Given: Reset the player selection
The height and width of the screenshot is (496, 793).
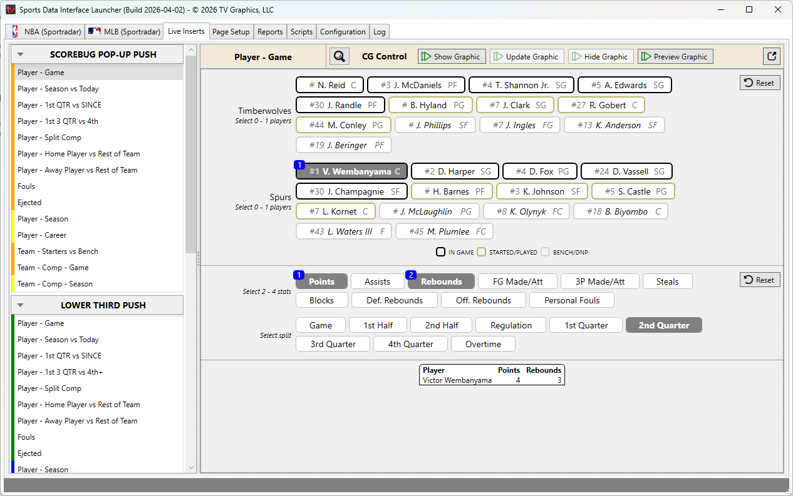Looking at the screenshot, I should (760, 83).
